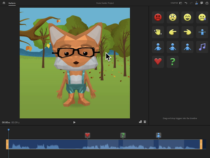Choose the laughing happy face trigger
This screenshot has height=158, width=210.
tap(187, 17)
